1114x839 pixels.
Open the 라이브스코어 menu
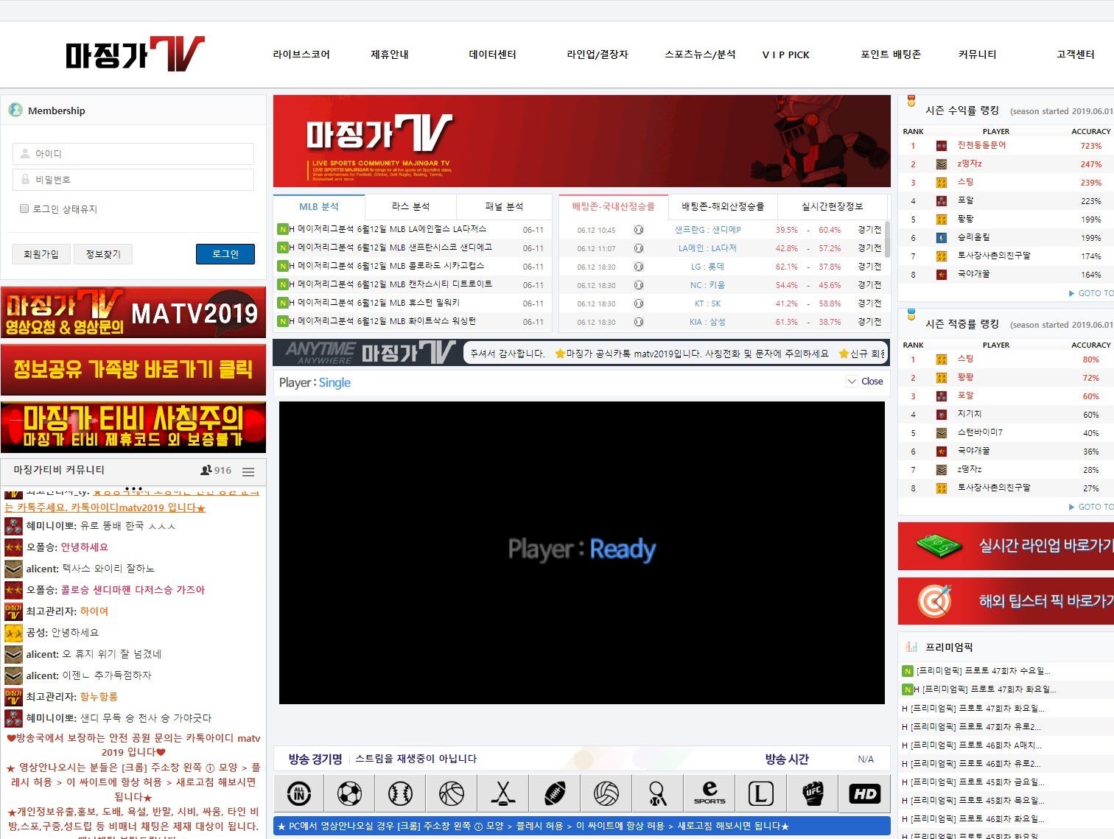(301, 55)
